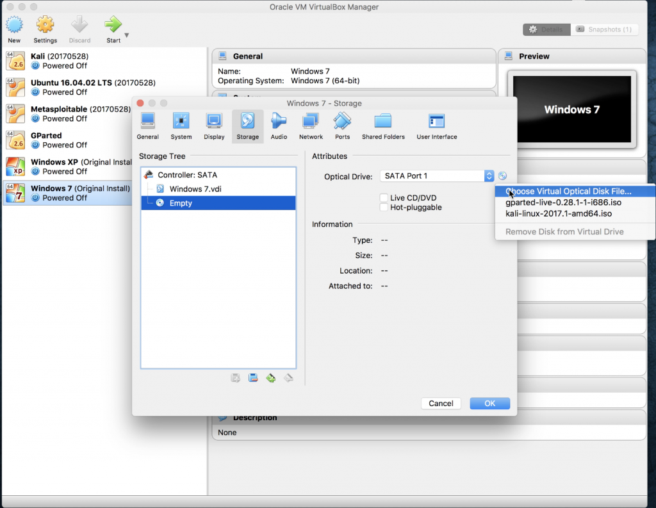
Task: Click Remove Disk from Virtual Drive
Action: point(575,232)
